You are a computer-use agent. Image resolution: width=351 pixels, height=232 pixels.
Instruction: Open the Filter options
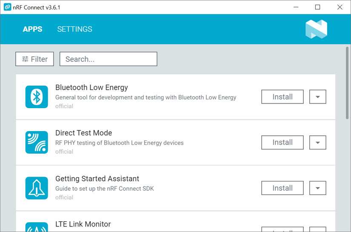click(35, 59)
